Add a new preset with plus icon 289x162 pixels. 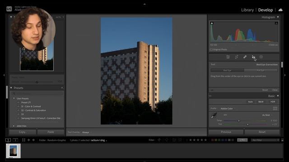pyautogui.click(x=62, y=88)
